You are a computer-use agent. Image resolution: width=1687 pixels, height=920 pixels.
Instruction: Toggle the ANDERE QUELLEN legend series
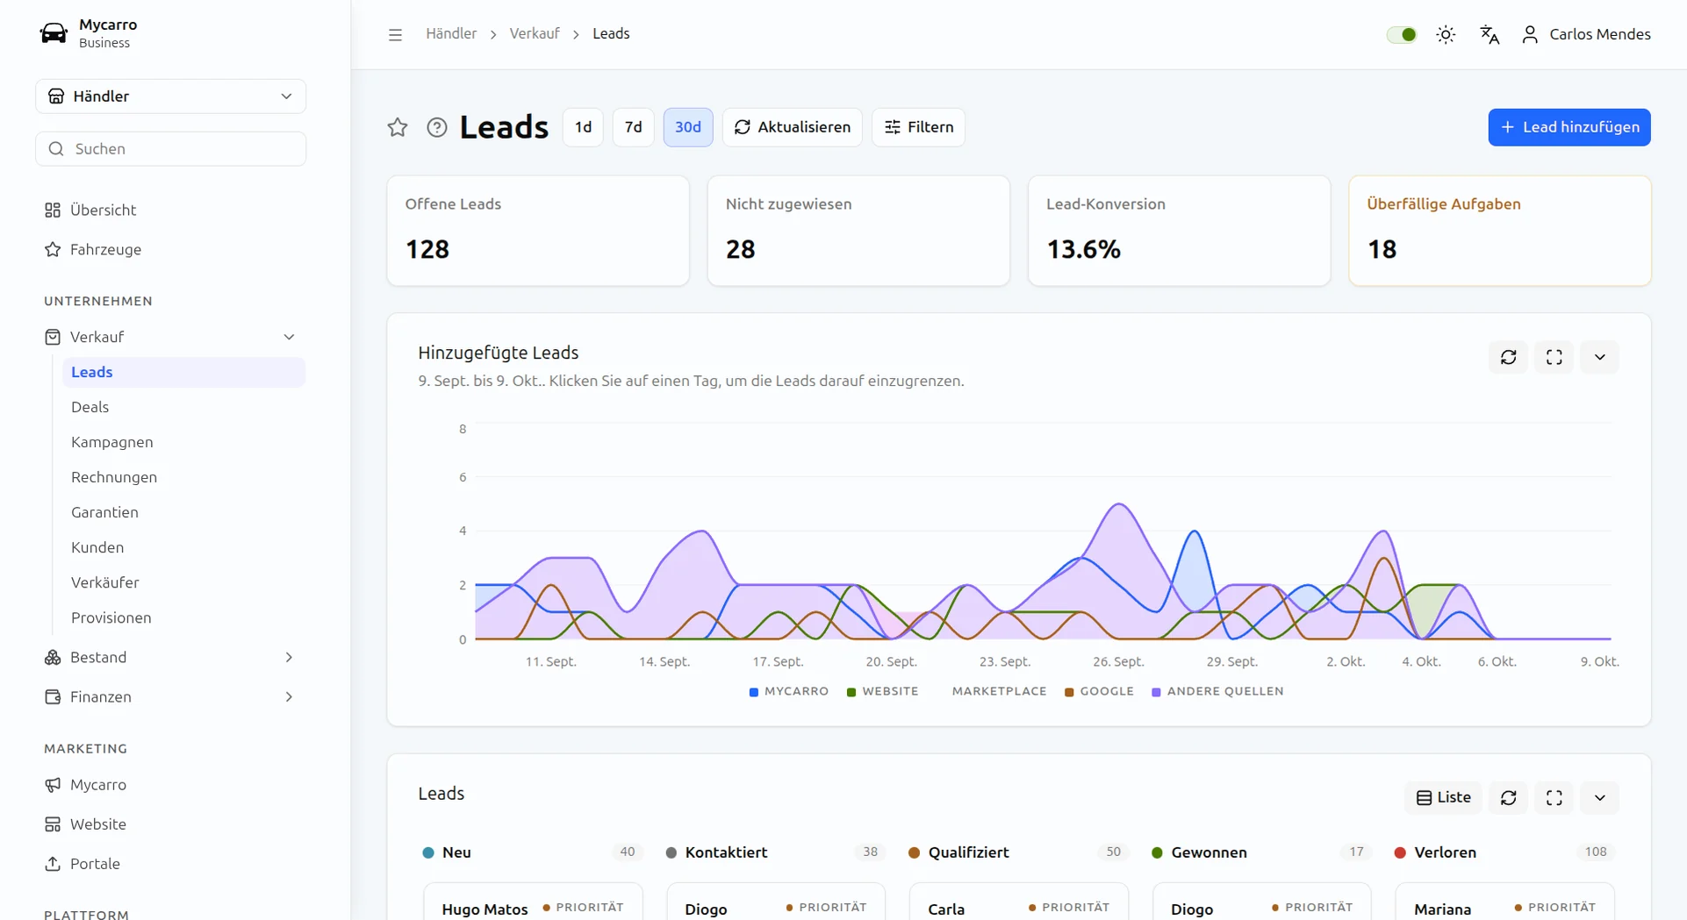point(1217,691)
